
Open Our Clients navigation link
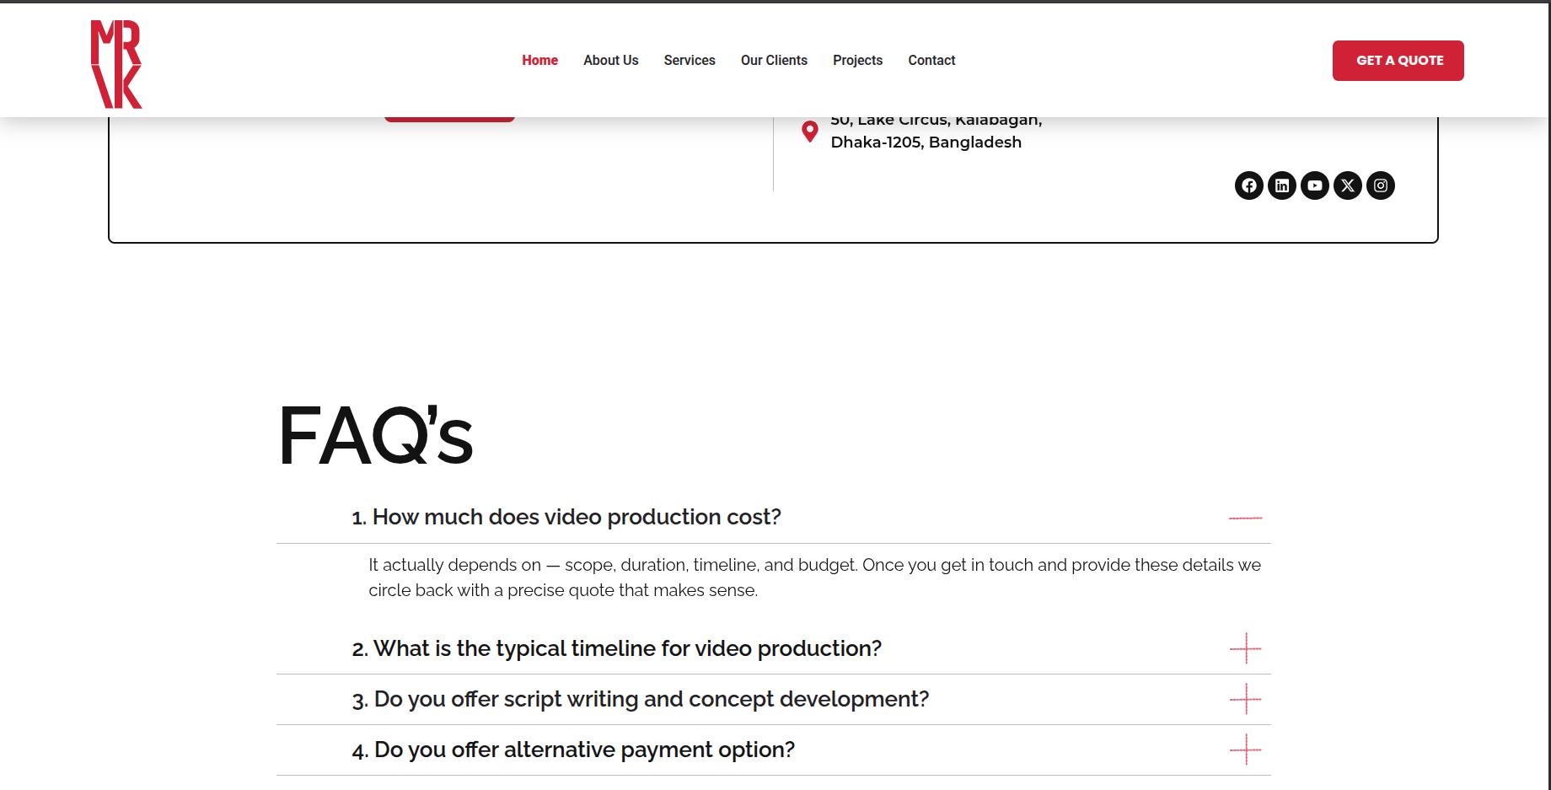pos(774,61)
